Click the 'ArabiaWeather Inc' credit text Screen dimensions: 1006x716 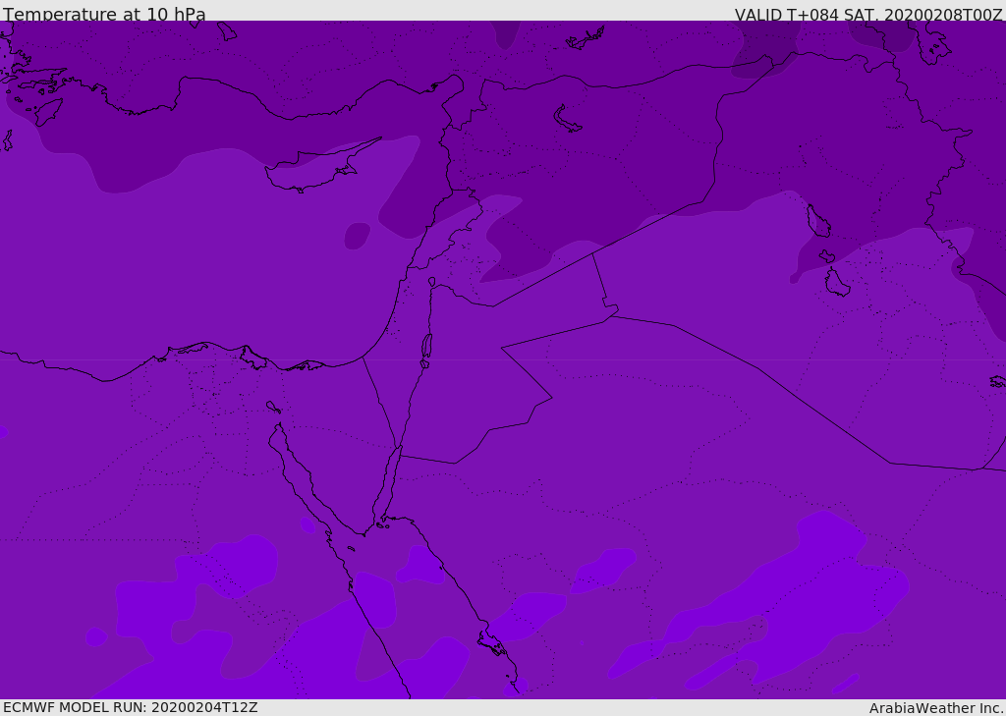coord(935,708)
